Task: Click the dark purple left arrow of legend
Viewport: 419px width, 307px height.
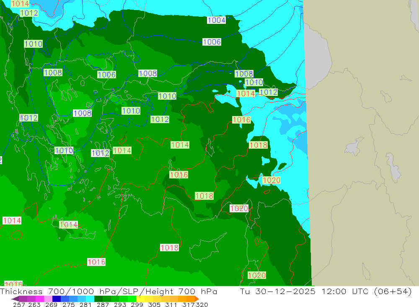Action: pyautogui.click(x=15, y=299)
